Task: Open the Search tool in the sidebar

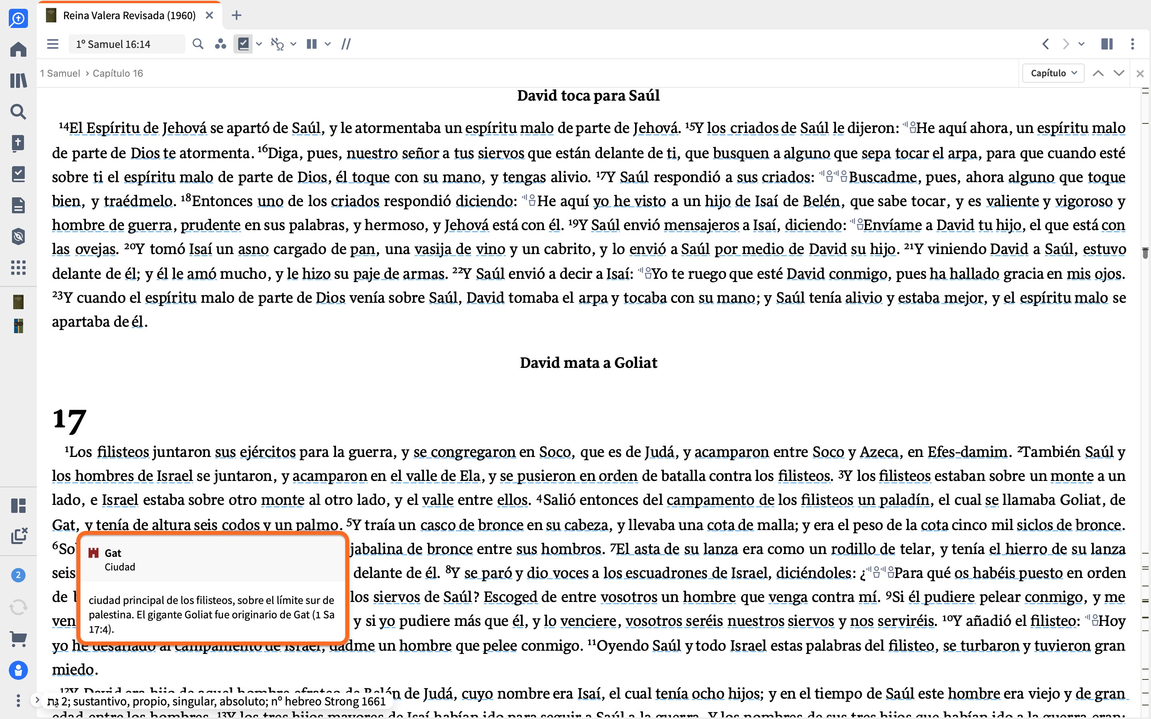Action: (x=18, y=112)
